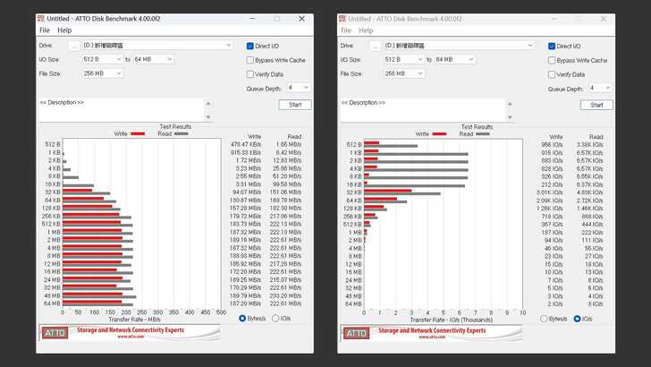Image resolution: width=651 pixels, height=367 pixels.
Task: Click the ATTO app icon in right window title bar
Action: (342, 19)
